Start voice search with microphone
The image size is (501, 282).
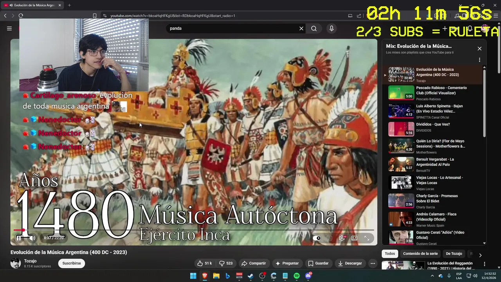point(332,28)
